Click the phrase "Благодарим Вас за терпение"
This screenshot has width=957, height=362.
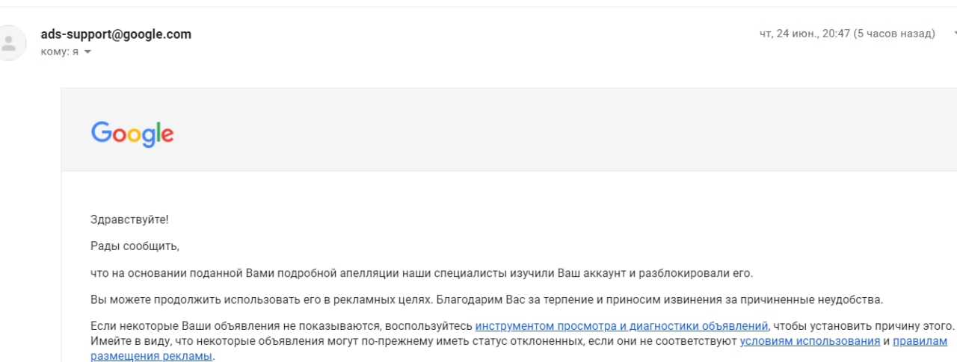[x=505, y=300]
